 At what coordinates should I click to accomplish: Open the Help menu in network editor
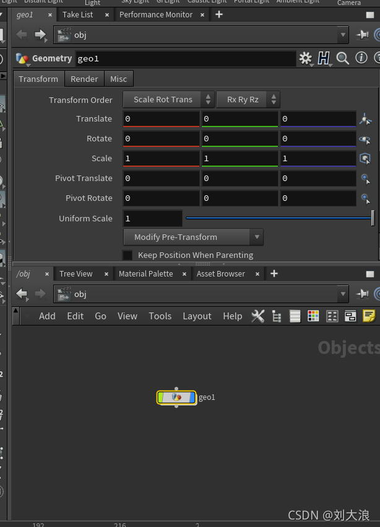(x=233, y=316)
